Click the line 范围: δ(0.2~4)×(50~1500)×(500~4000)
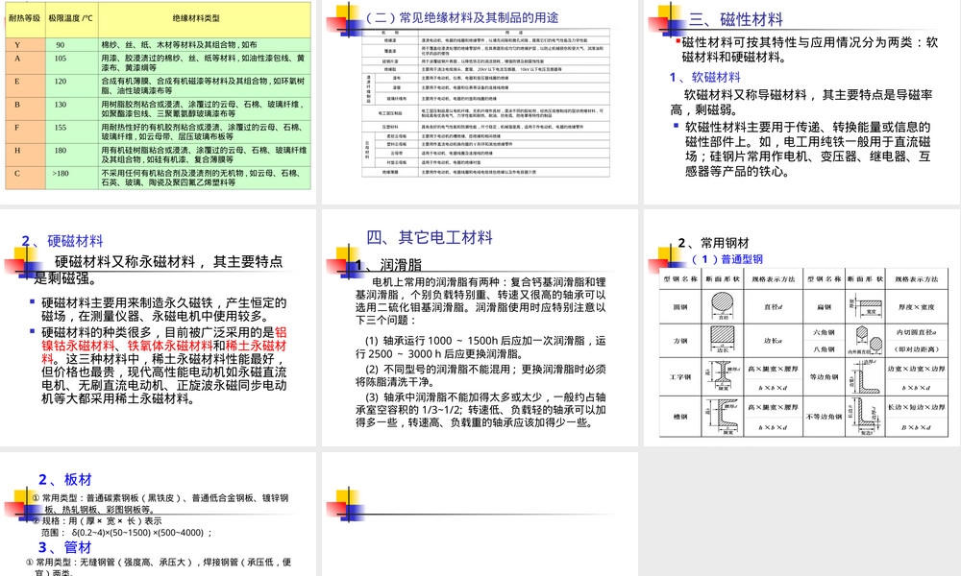961x576 pixels. pos(126,533)
